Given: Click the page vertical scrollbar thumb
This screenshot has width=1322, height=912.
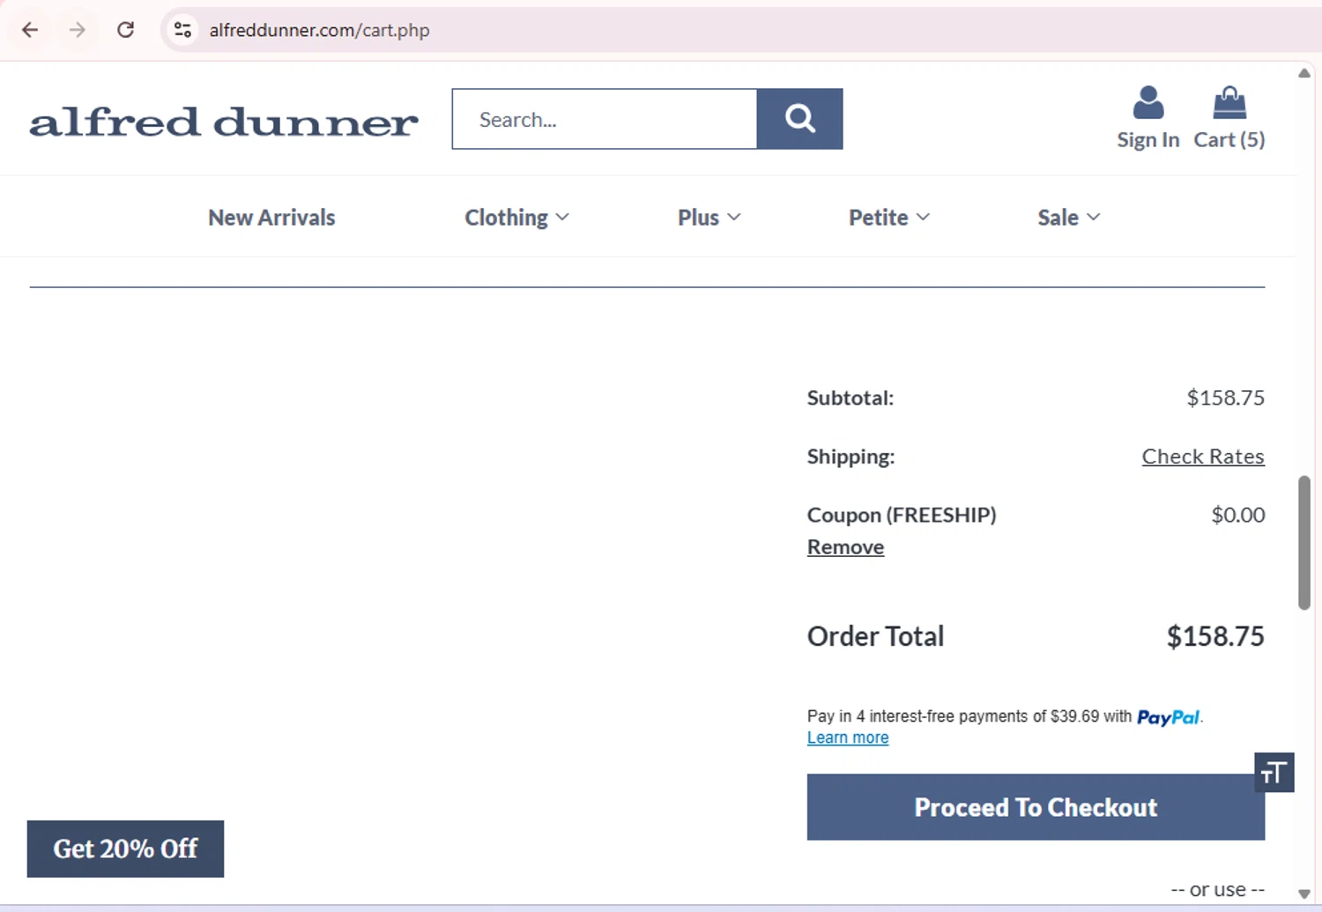Looking at the screenshot, I should [x=1303, y=543].
